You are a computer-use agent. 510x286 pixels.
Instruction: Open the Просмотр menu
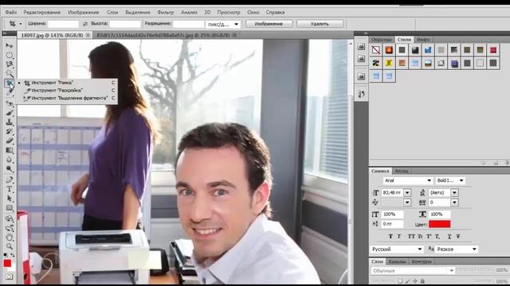[x=229, y=13]
